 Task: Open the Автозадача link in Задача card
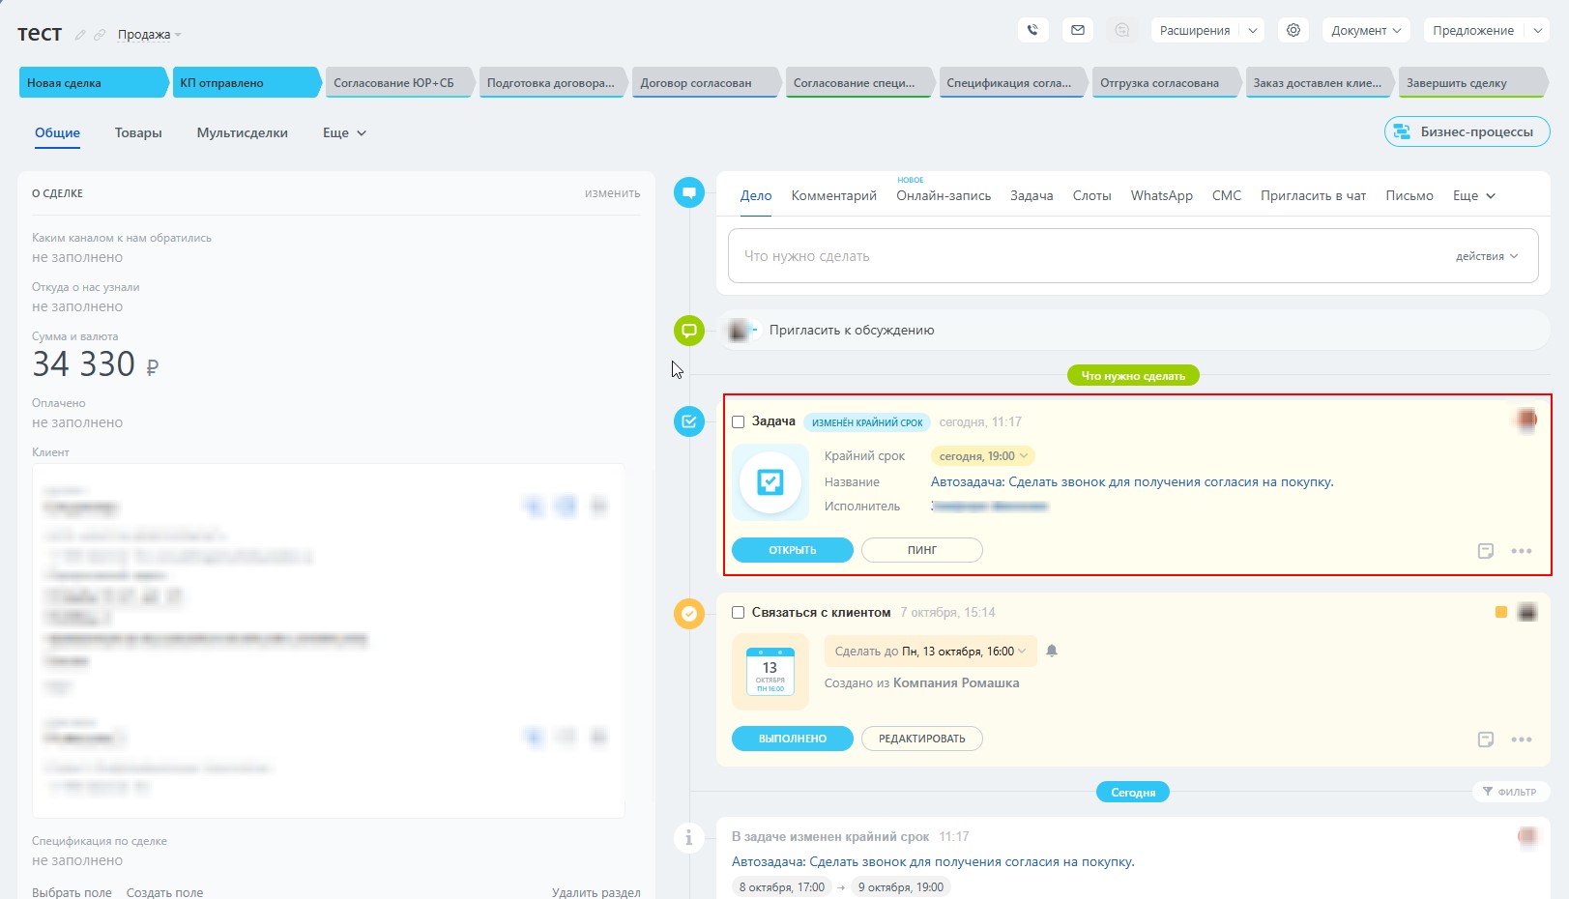pos(1132,481)
